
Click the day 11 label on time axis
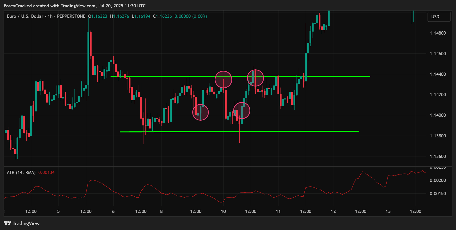point(278,211)
